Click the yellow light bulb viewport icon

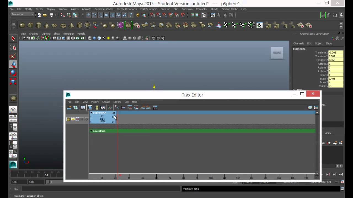[x=108, y=38]
